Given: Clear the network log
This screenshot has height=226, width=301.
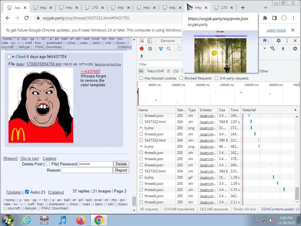Looking at the screenshot, I should (150, 49).
